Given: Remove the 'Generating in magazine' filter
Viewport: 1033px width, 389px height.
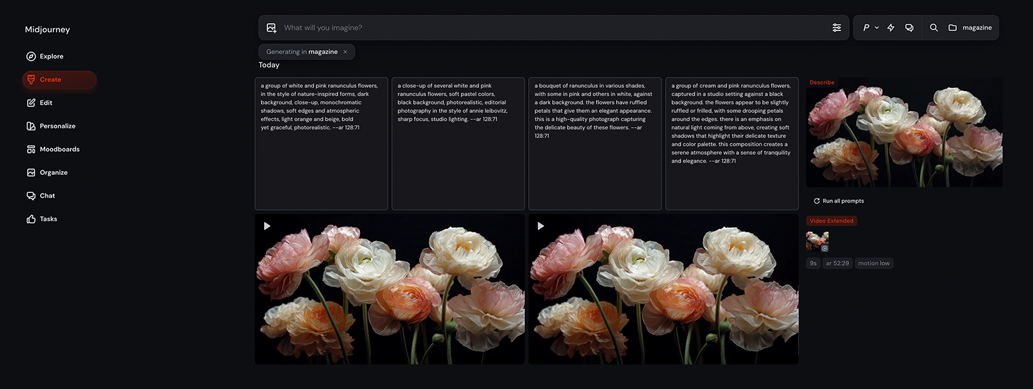Looking at the screenshot, I should (x=345, y=52).
